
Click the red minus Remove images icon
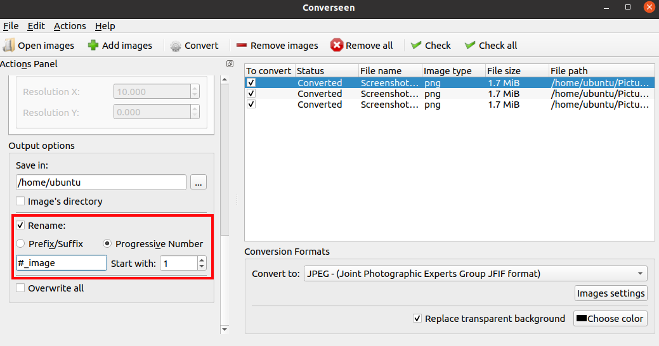click(x=241, y=45)
